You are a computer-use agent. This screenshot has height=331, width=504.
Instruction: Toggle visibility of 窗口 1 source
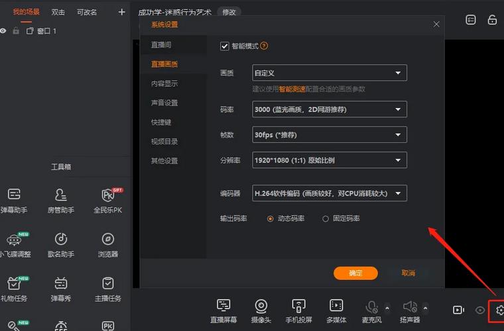(4, 31)
